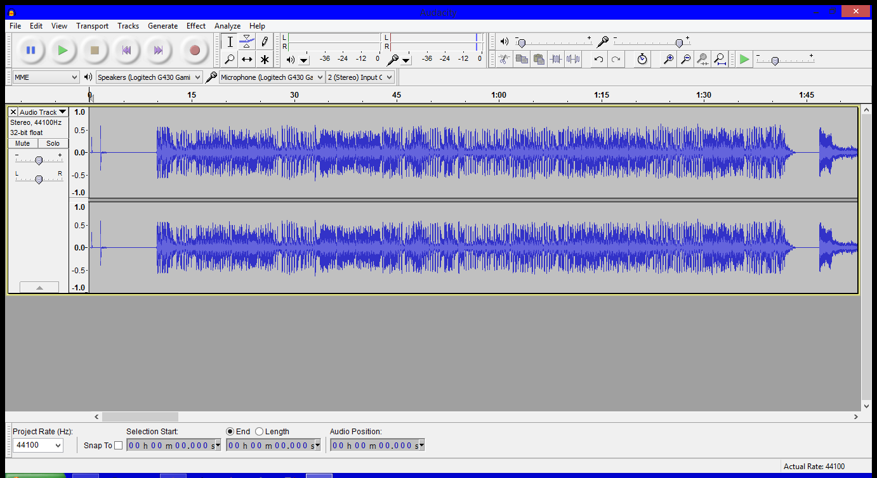
Task: Select the Multi-Tool asterisk mode
Action: pos(265,60)
